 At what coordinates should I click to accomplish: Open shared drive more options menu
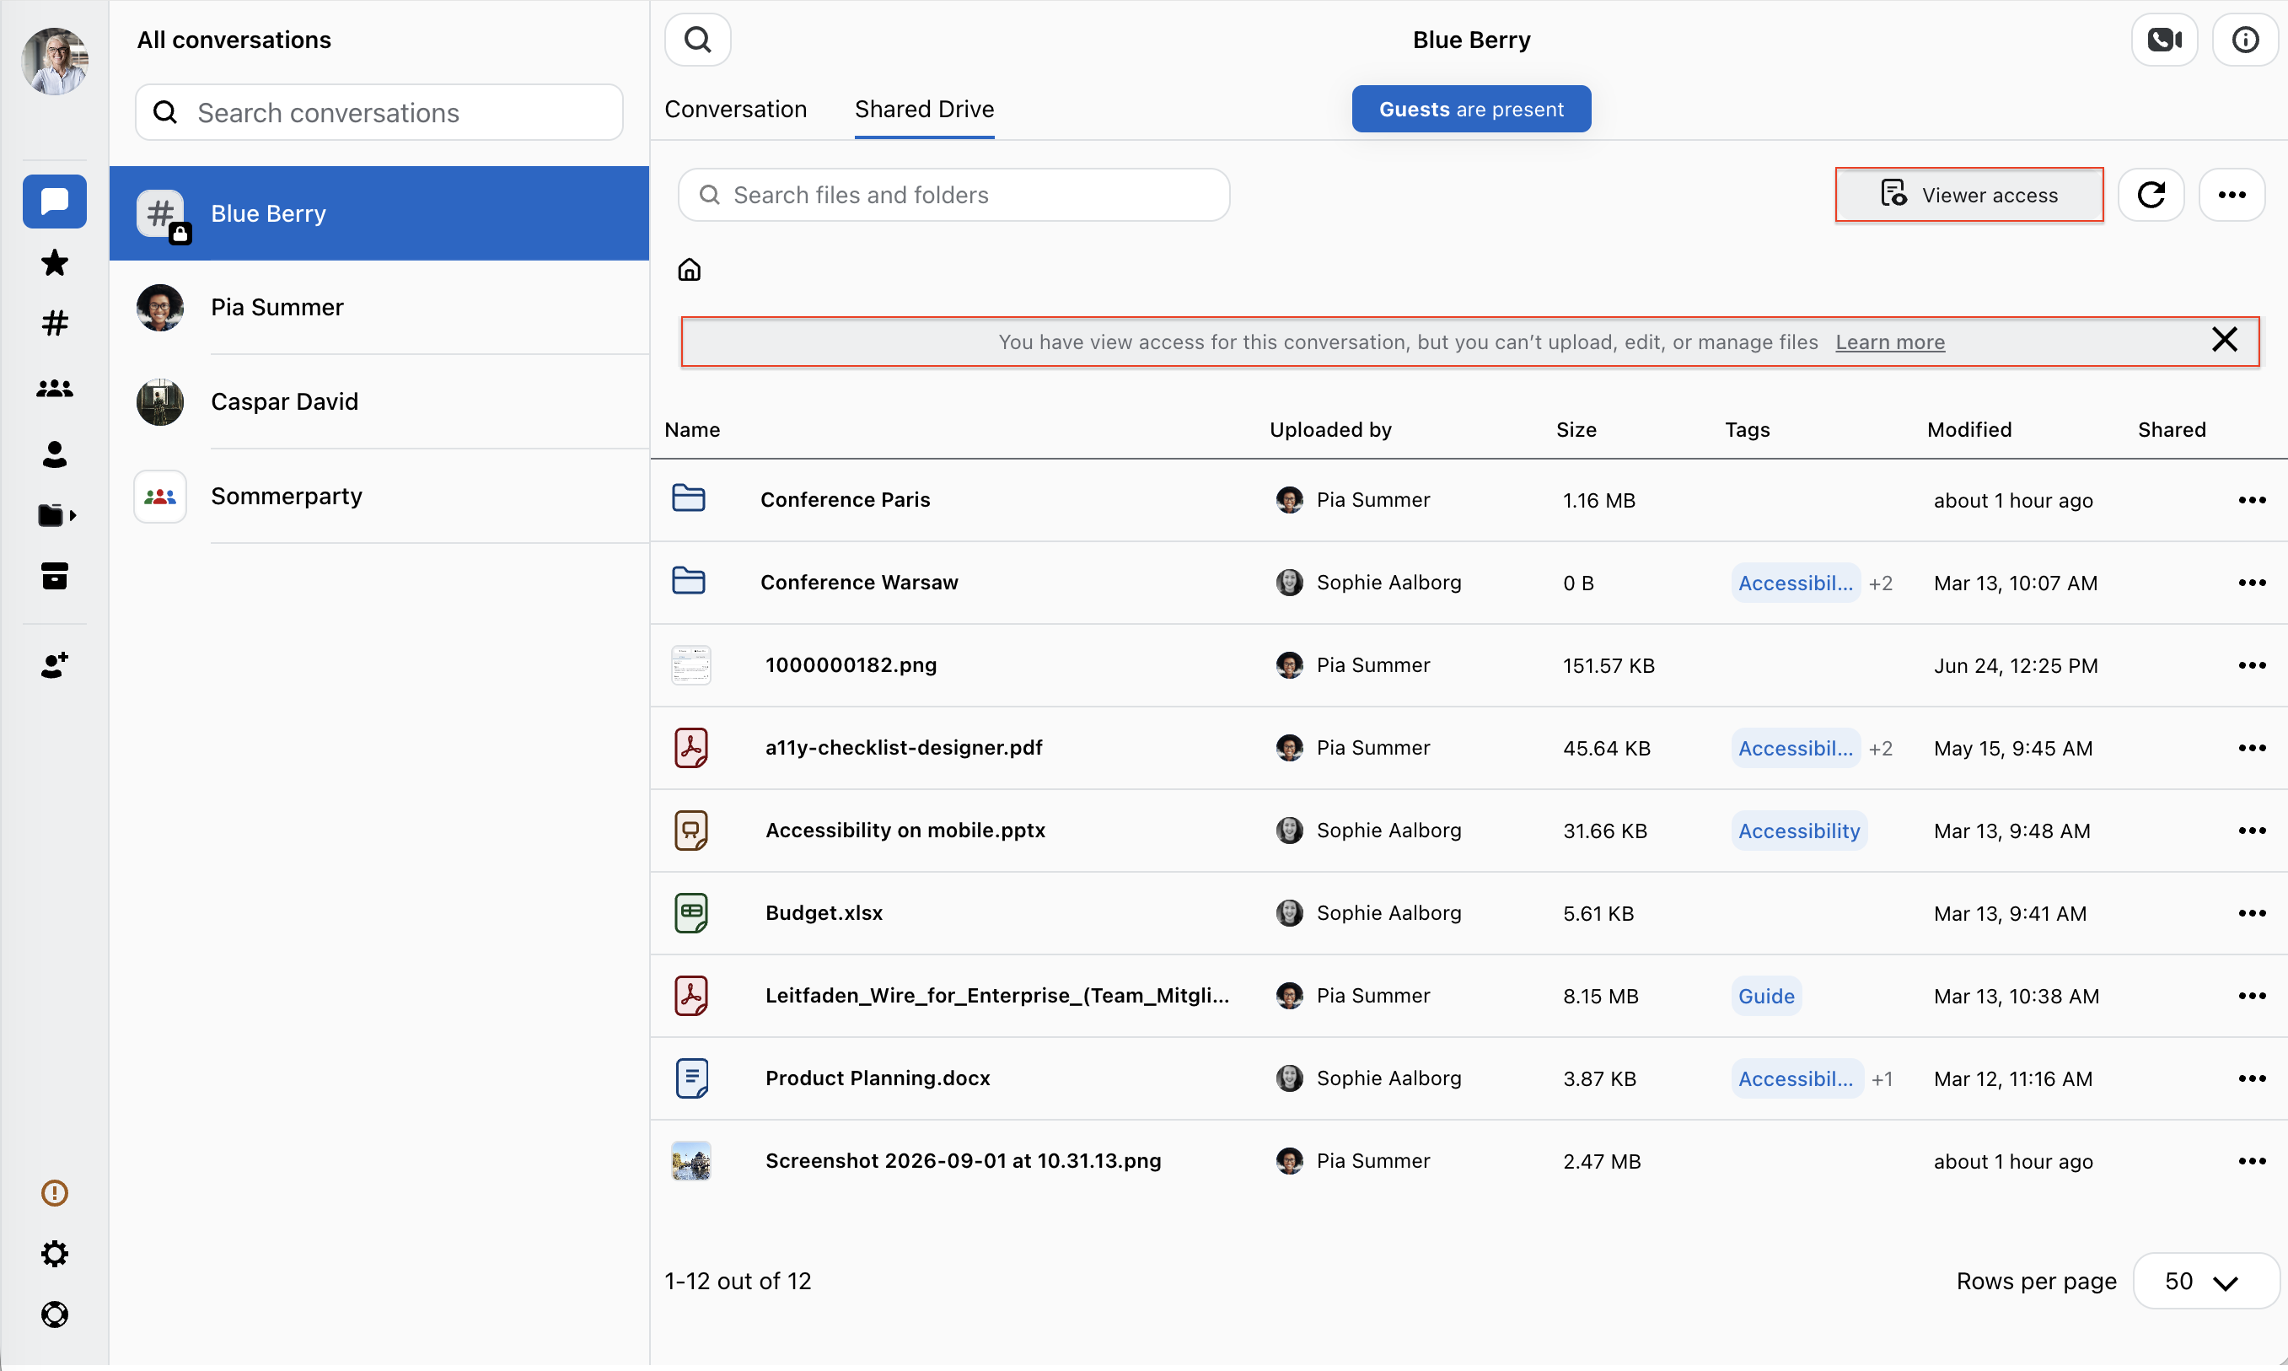[x=2232, y=195]
